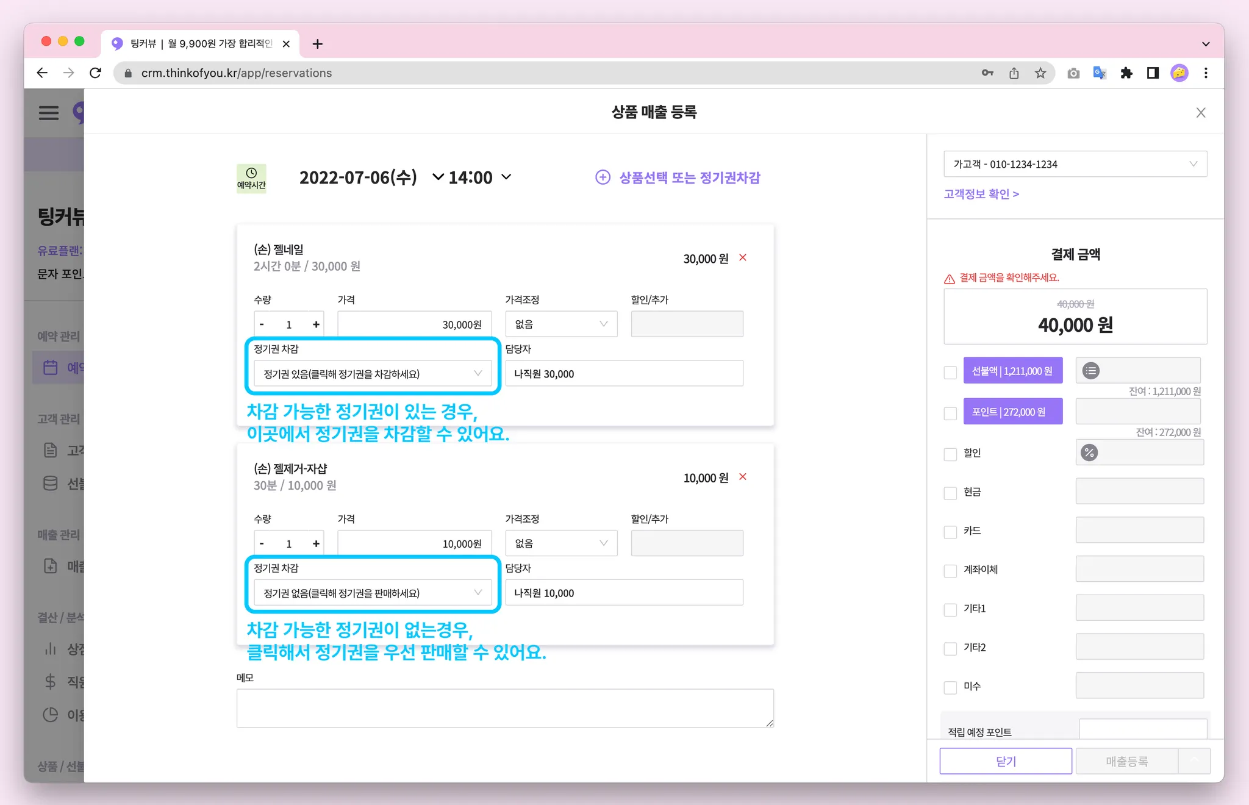Remove the 젤제거-자샵 item with red X
1249x805 pixels.
[743, 477]
